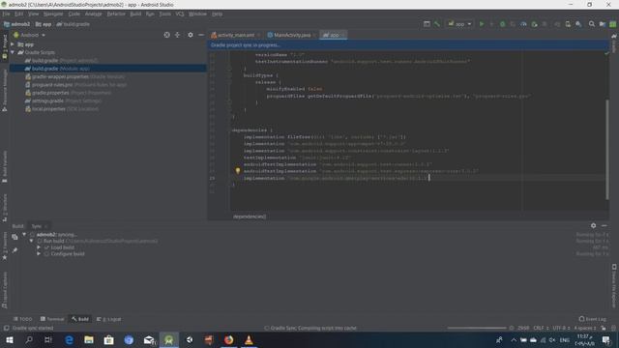This screenshot has width=619, height=348.
Task: Open the Refactor menu
Action: [x=116, y=14]
